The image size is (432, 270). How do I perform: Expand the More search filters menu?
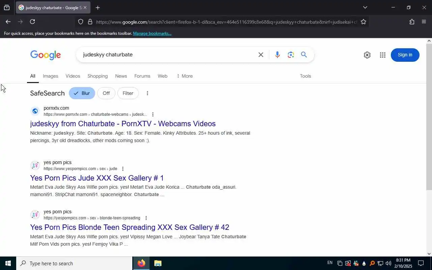pos(185,76)
